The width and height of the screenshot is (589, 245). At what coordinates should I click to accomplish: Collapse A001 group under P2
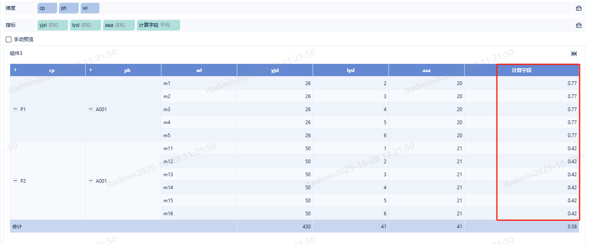coord(90,181)
